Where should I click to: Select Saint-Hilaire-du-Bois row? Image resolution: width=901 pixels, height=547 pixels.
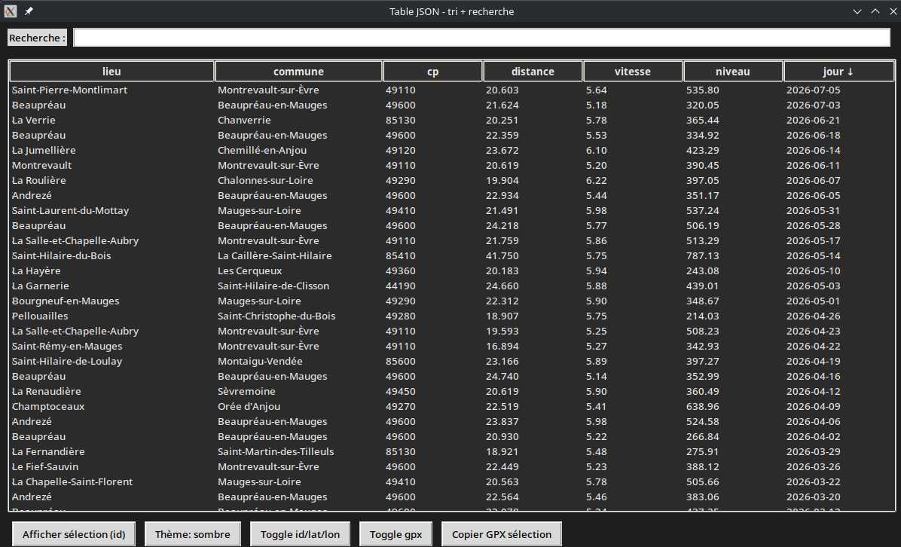[x=452, y=255]
